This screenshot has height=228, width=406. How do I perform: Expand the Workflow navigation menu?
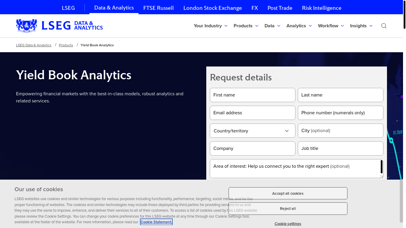tap(331, 26)
